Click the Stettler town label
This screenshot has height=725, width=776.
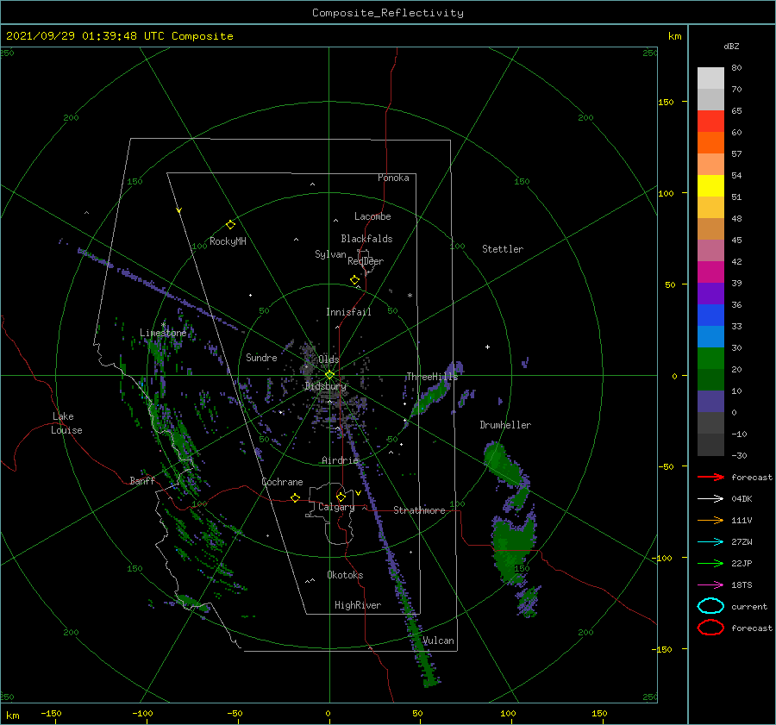pos(503,249)
